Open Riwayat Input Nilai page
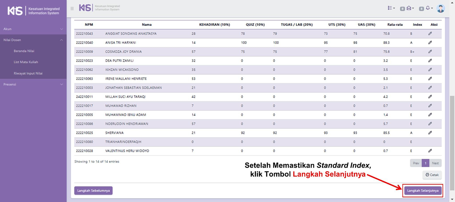 click(x=28, y=73)
